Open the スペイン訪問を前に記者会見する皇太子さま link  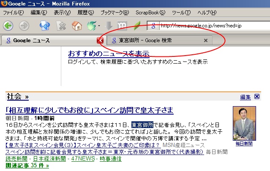pyautogui.click(x=105, y=152)
